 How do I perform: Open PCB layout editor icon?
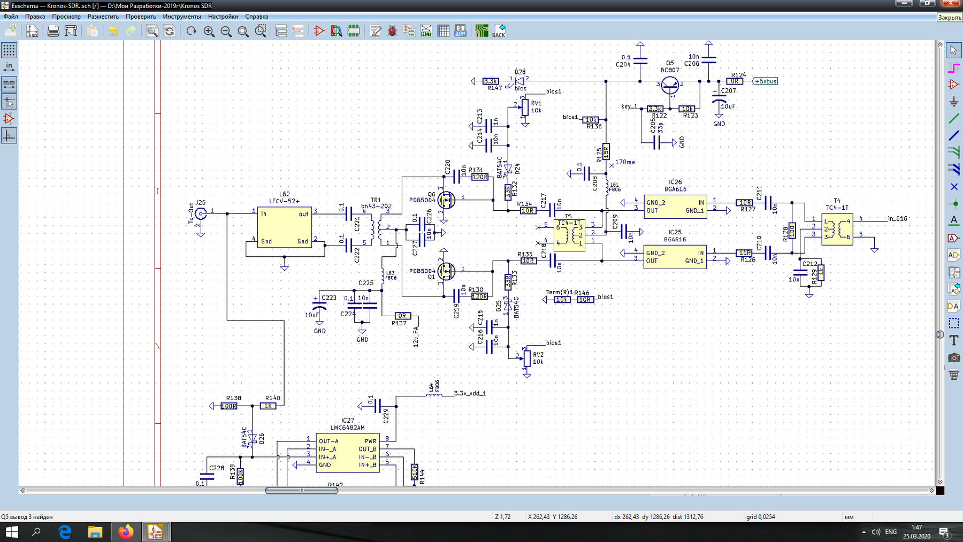(x=481, y=31)
